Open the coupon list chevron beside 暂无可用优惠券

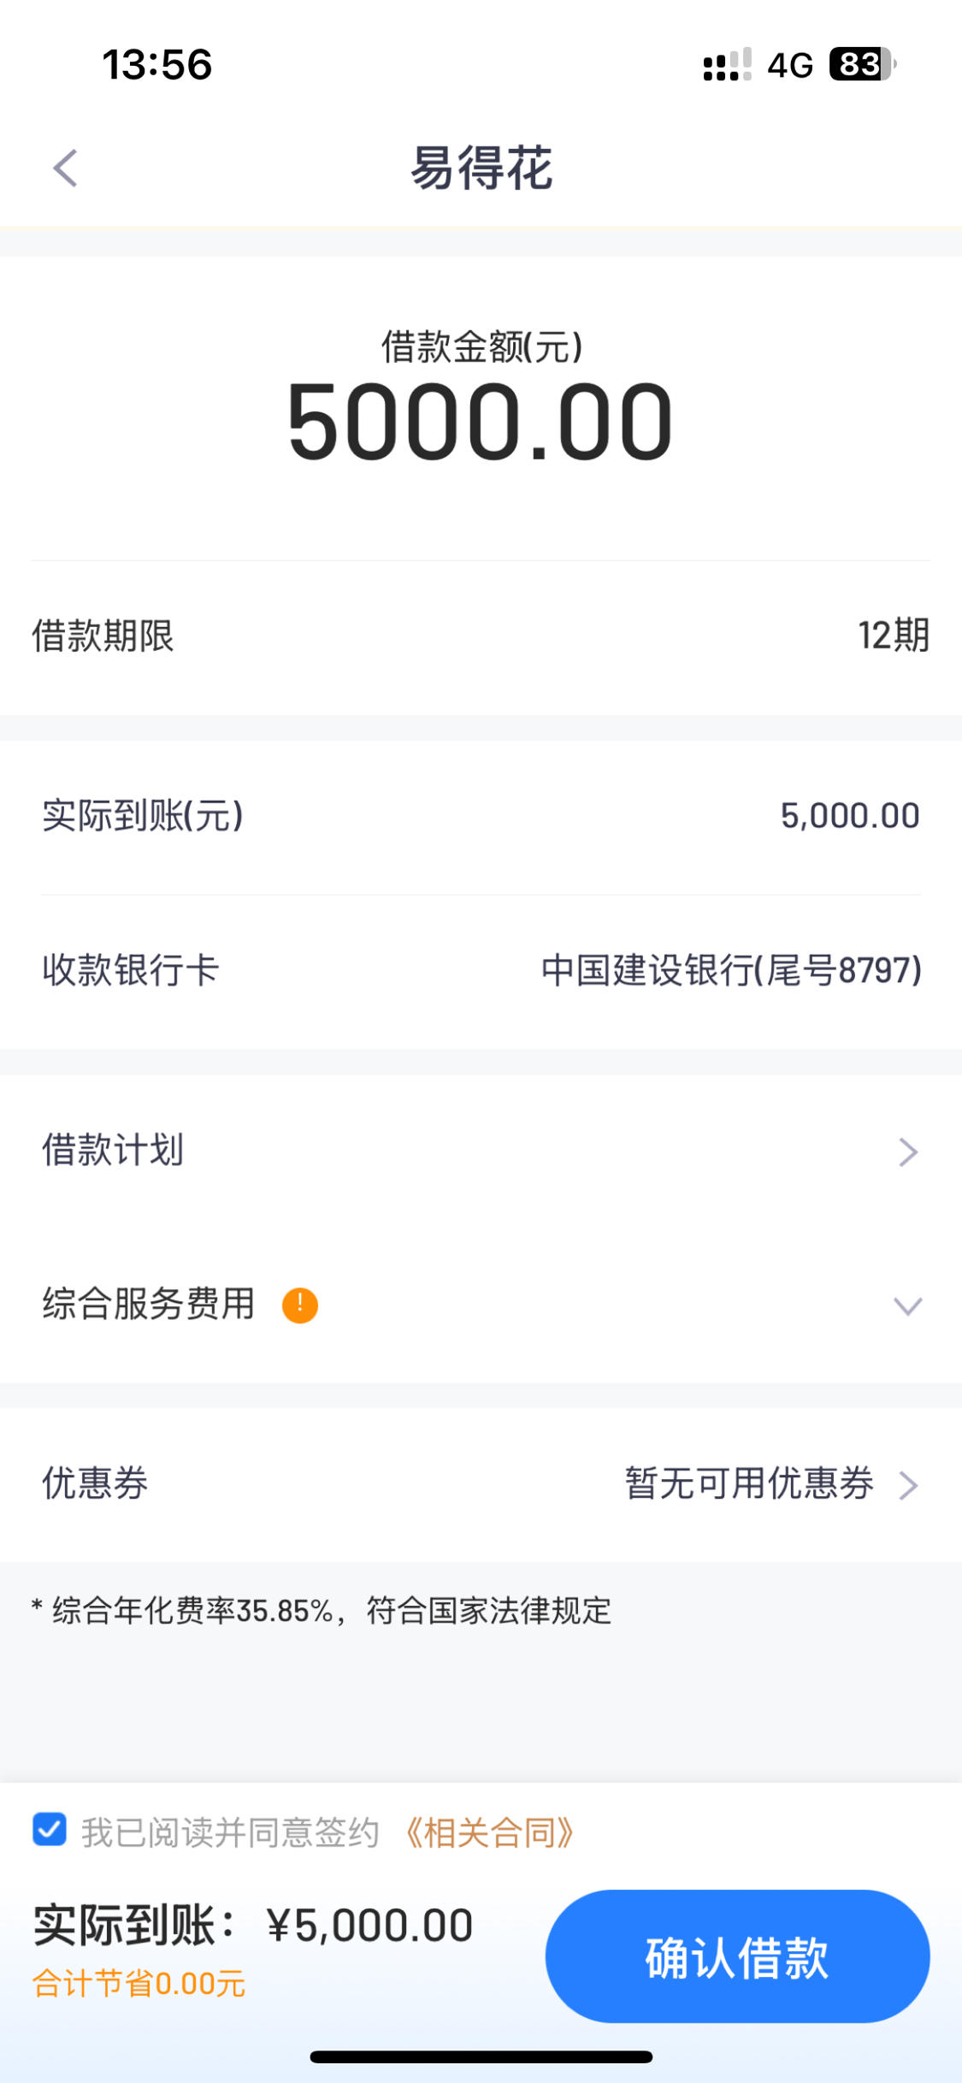point(908,1486)
